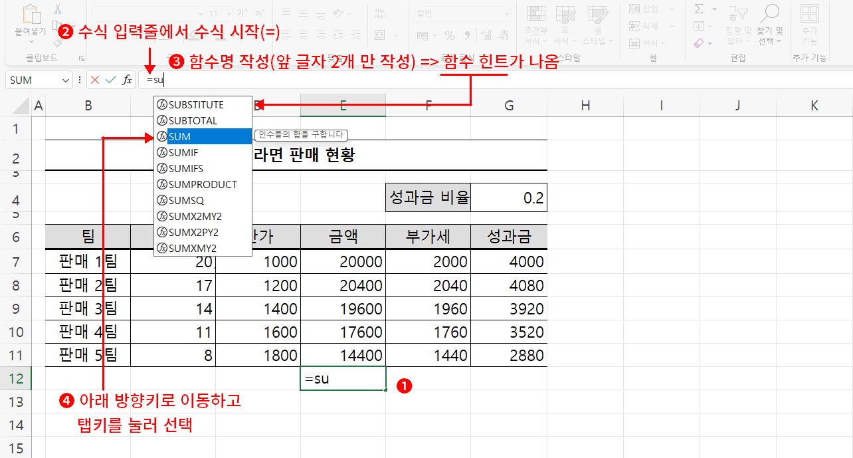
Task: Open the font size dropdown
Action: pyautogui.click(x=230, y=13)
